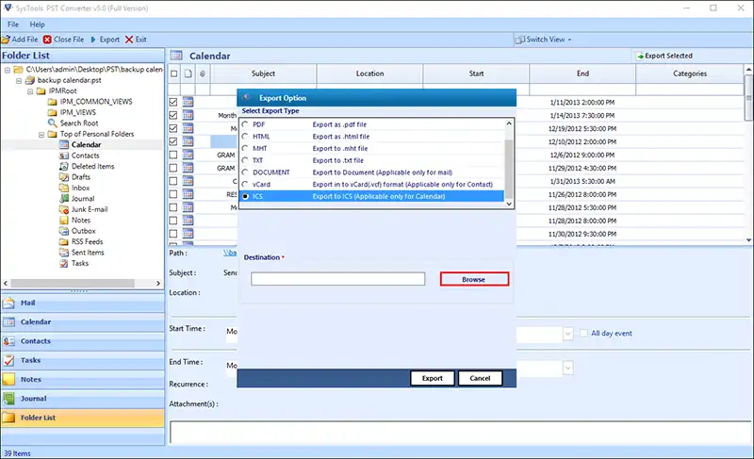Check the row ending 11/29/2012 4:30:00 PM
Image resolution: width=754 pixels, height=459 pixels.
(x=173, y=168)
